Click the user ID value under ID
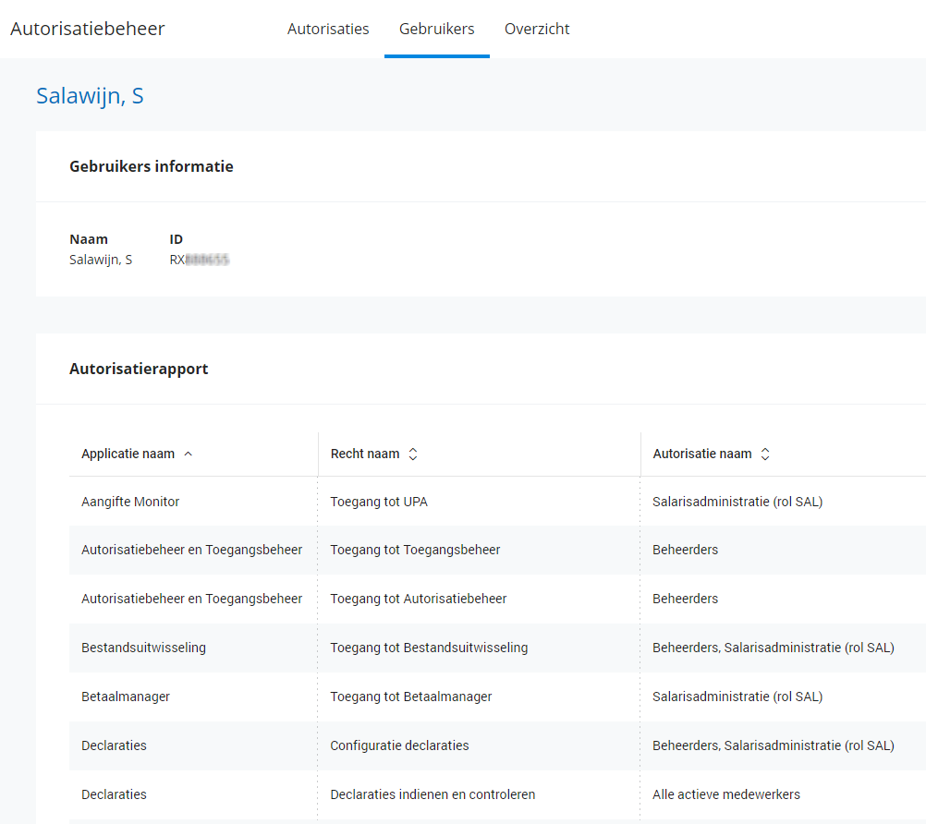The image size is (926, 824). pyautogui.click(x=200, y=261)
